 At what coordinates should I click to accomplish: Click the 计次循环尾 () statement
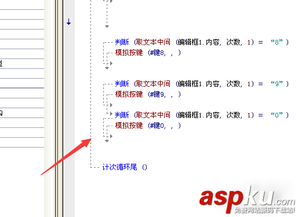tap(125, 167)
